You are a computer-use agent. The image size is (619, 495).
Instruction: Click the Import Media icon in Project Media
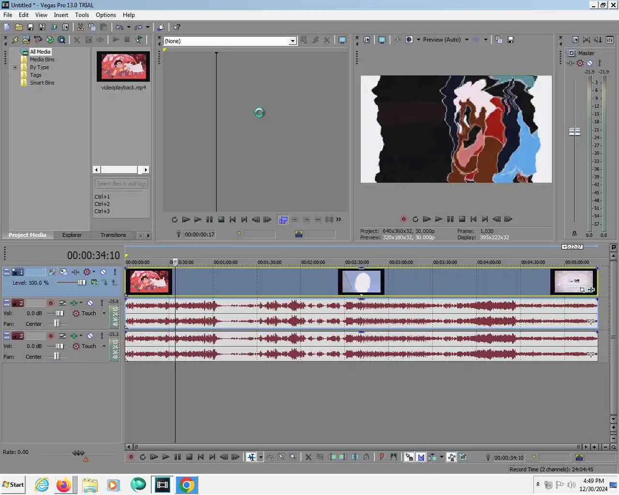click(x=26, y=40)
